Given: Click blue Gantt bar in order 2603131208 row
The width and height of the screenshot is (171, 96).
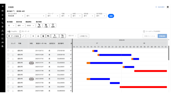Looking at the screenshot, I should 115,55.
